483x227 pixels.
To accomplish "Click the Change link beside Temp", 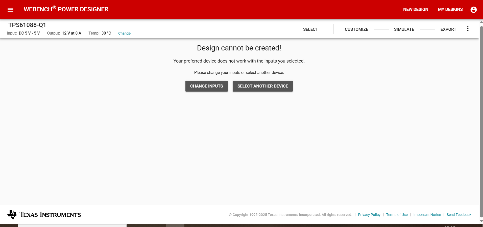I will tap(124, 33).
